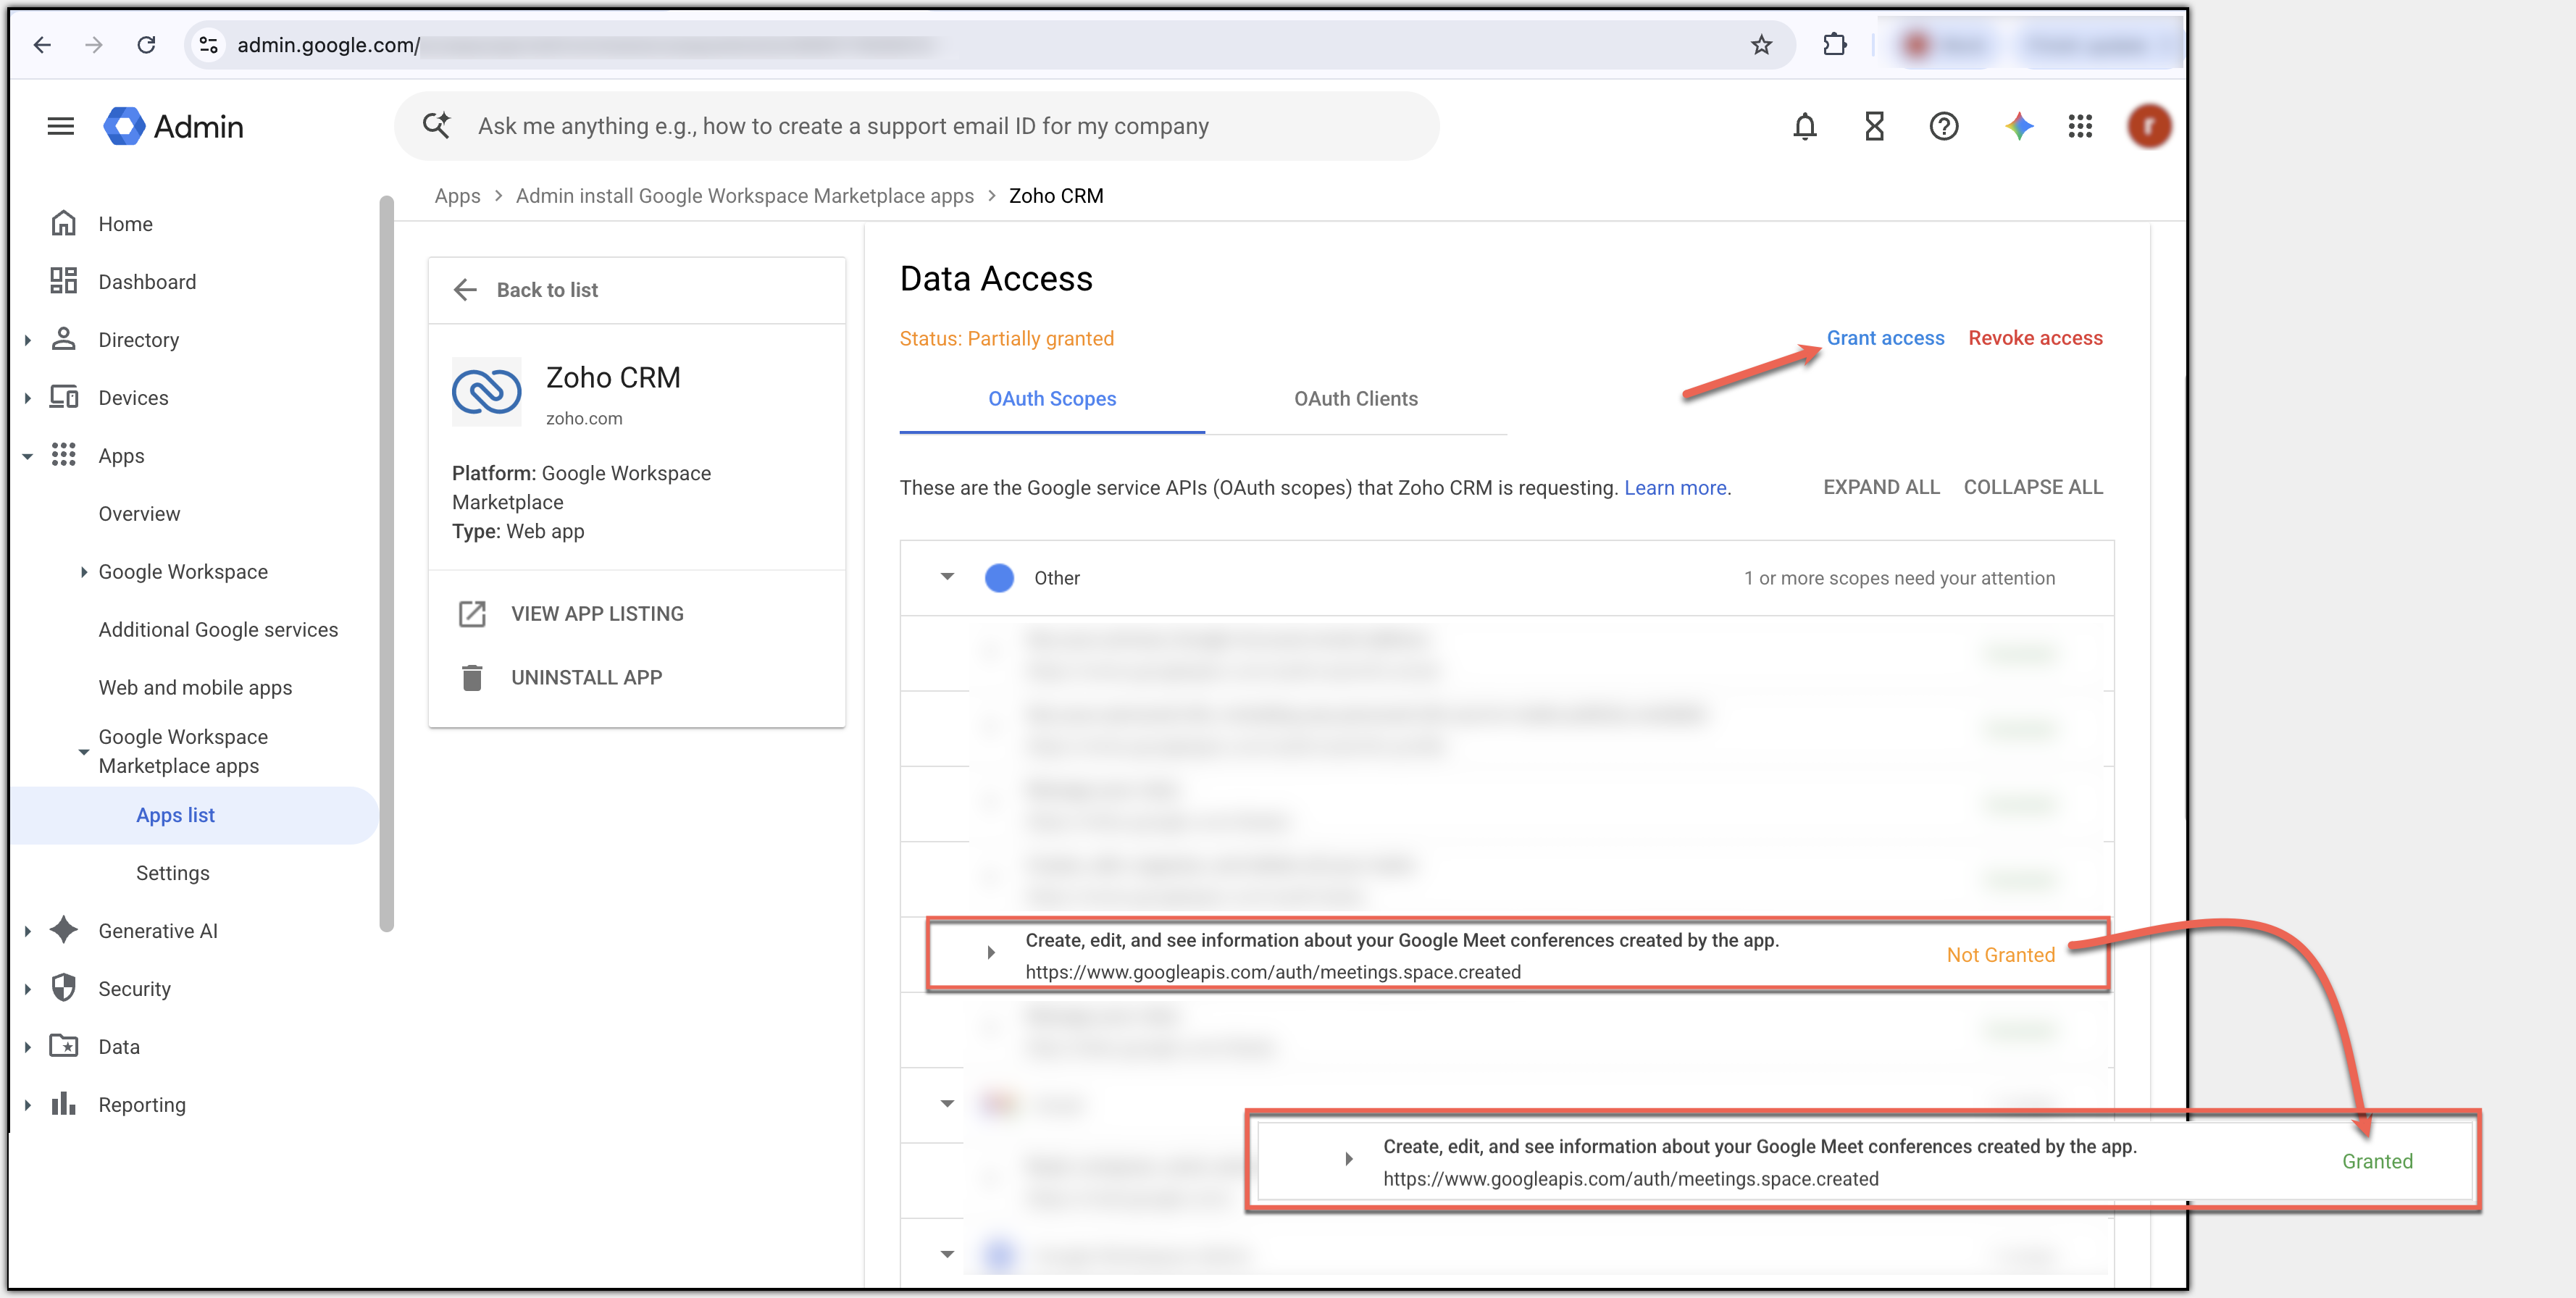Click the view app listing external-link icon
Image resolution: width=2576 pixels, height=1298 pixels.
[x=472, y=613]
